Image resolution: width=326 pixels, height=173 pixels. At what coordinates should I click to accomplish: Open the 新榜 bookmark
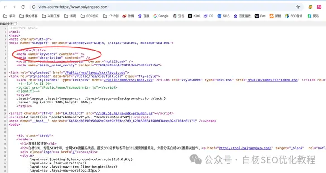pos(275,16)
